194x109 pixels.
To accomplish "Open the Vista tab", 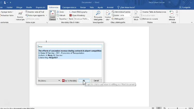I will tap(92, 8).
